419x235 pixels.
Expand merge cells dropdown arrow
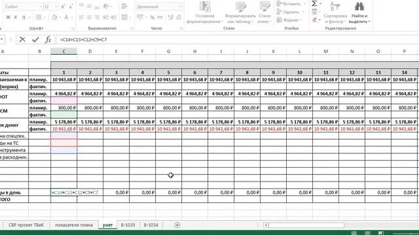130,18
